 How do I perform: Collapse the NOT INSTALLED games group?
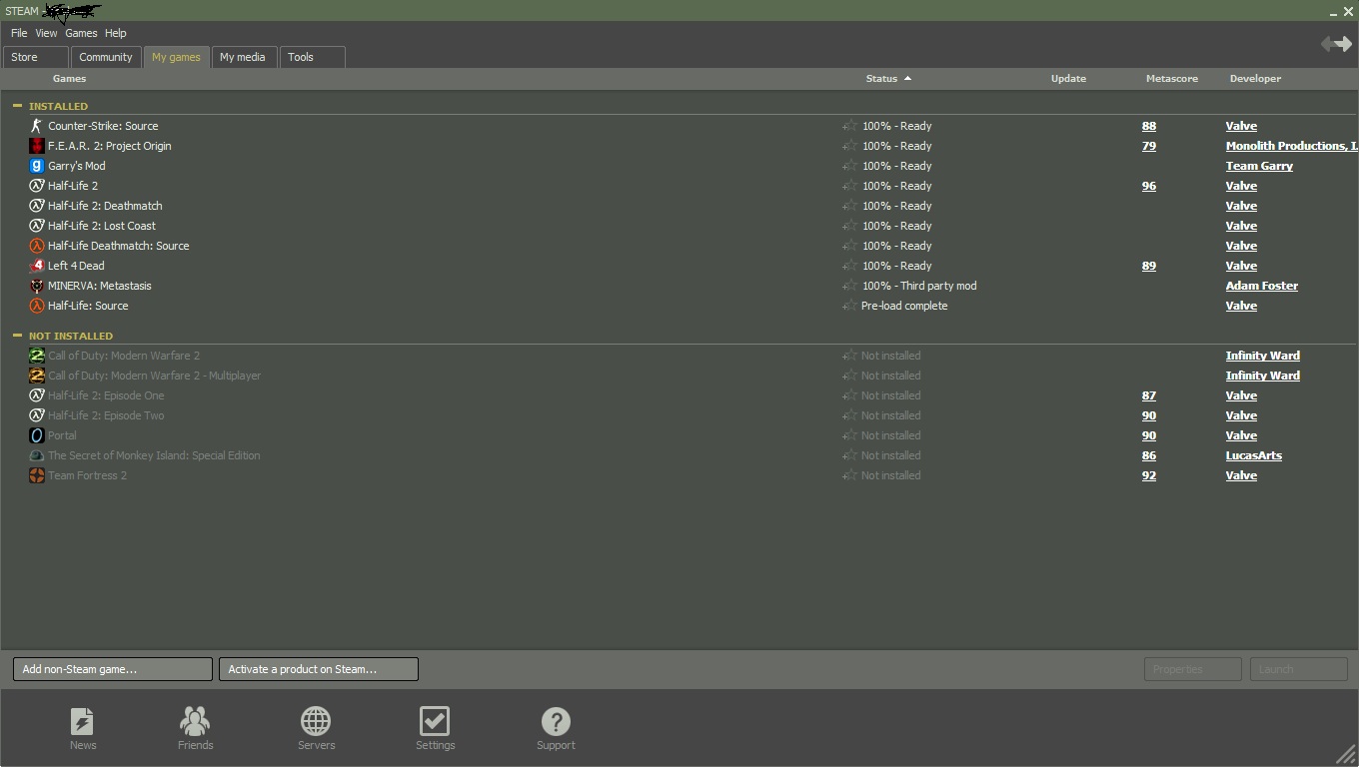click(x=17, y=335)
